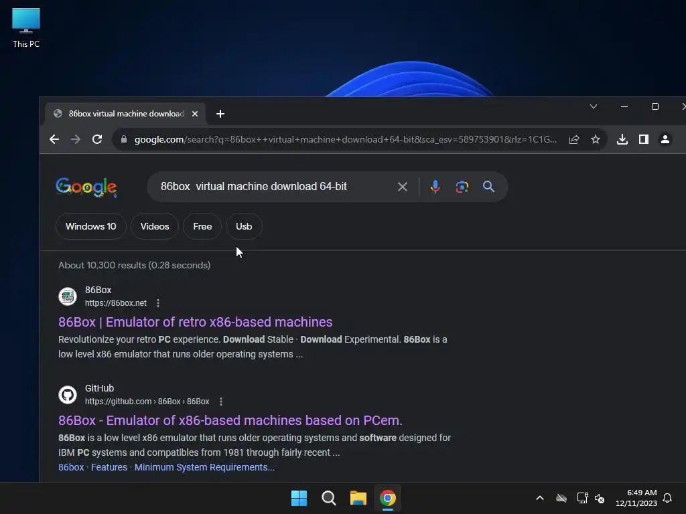The width and height of the screenshot is (686, 514).
Task: Open Minimum System Requirements sitelink
Action: coord(204,467)
